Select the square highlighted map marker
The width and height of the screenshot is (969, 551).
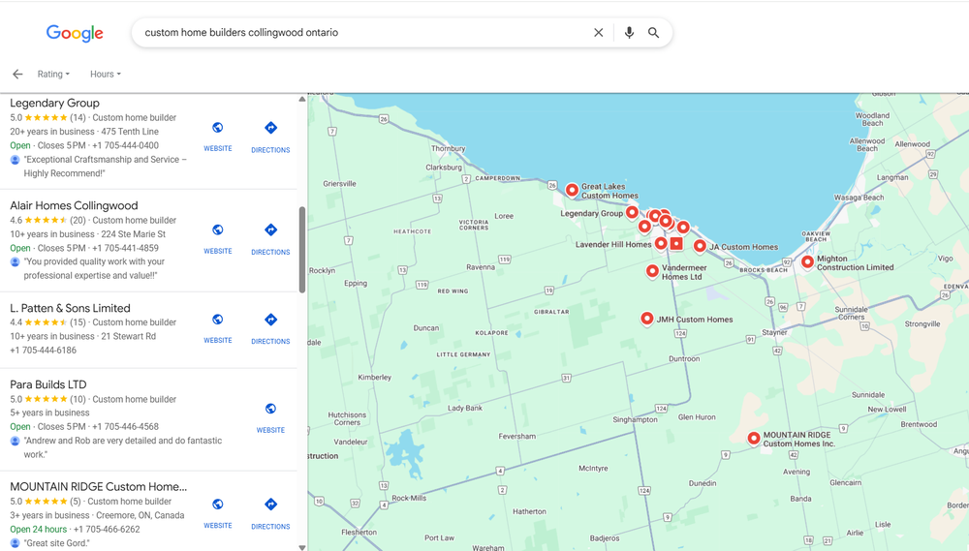coord(676,243)
